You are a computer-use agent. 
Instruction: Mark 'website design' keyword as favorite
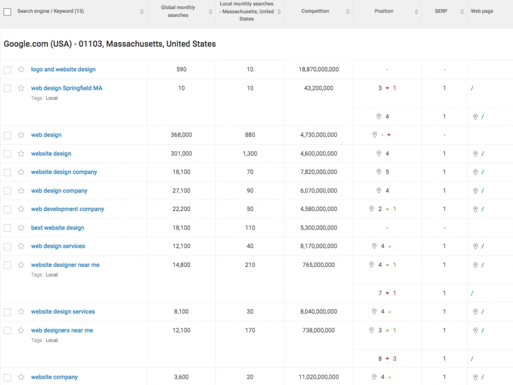tap(21, 153)
